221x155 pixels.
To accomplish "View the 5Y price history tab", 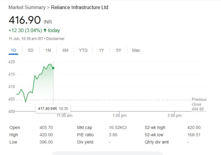I will (x=119, y=50).
